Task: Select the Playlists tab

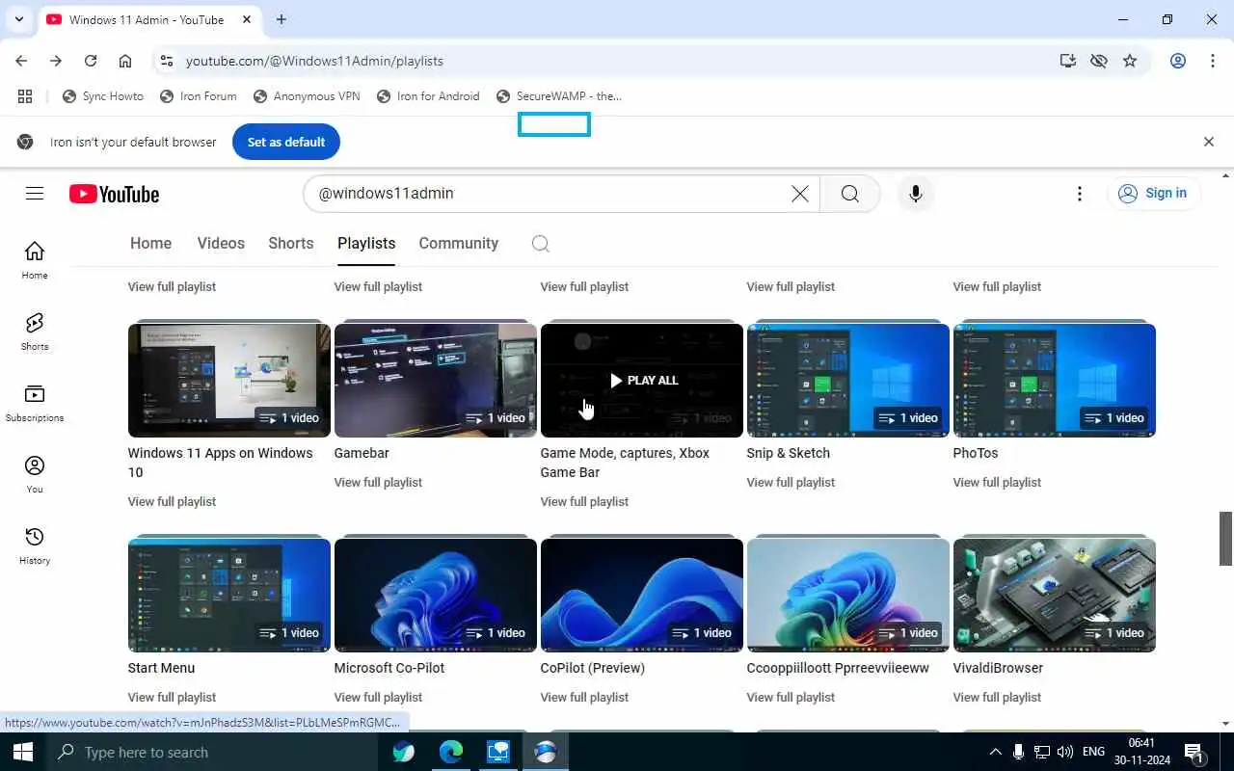Action: pyautogui.click(x=366, y=244)
